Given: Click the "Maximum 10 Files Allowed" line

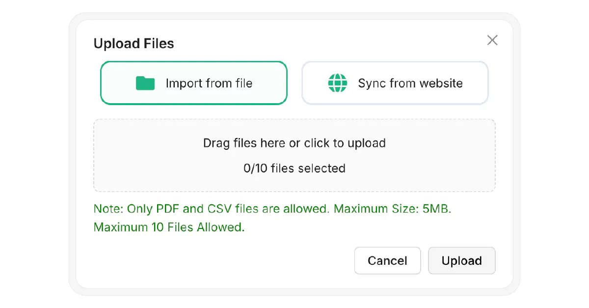Looking at the screenshot, I should (168, 227).
